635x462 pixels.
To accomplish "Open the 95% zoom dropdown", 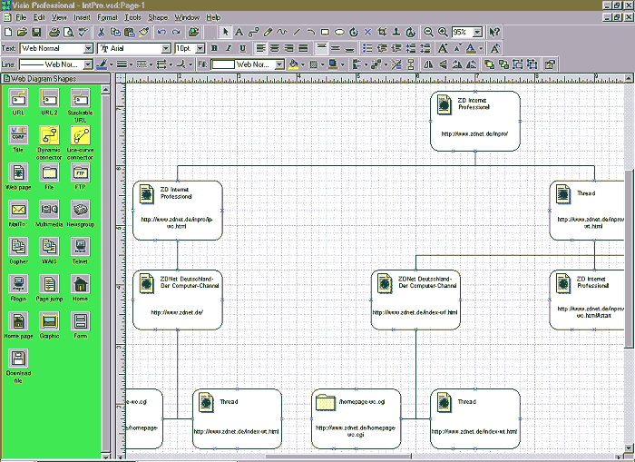I will [x=478, y=32].
